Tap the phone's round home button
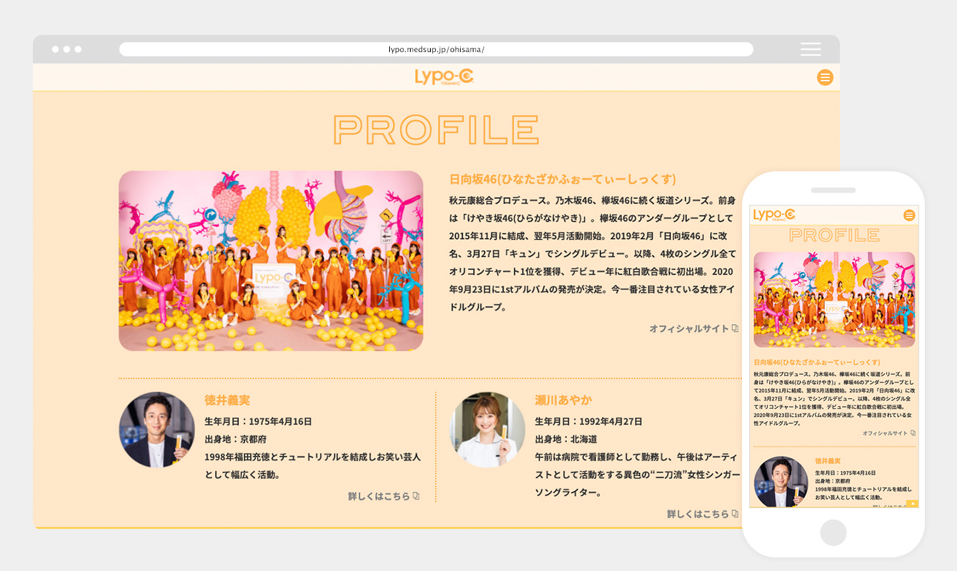Screen dimensions: 957x571 point(833,532)
